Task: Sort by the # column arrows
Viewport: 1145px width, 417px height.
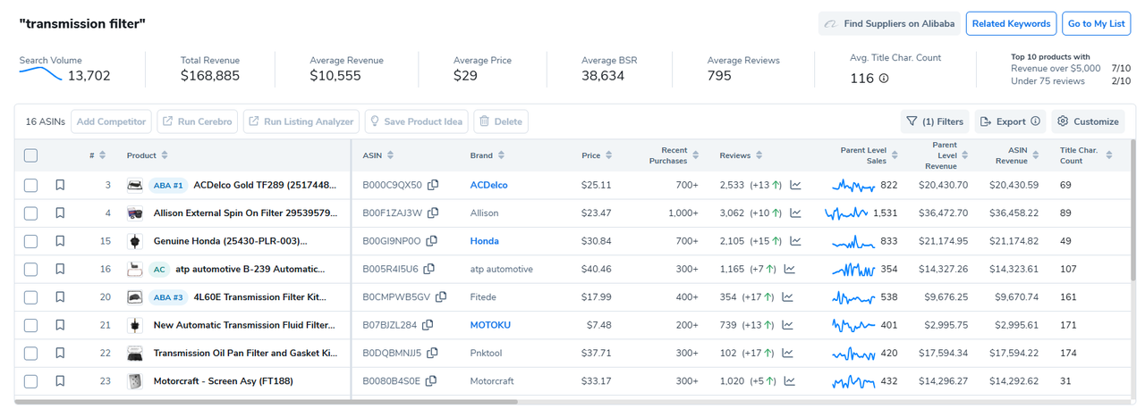Action: [102, 155]
